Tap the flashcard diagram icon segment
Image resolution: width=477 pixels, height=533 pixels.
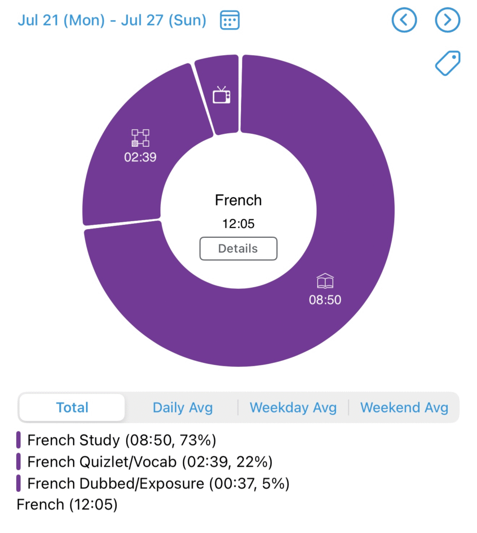[x=140, y=138]
